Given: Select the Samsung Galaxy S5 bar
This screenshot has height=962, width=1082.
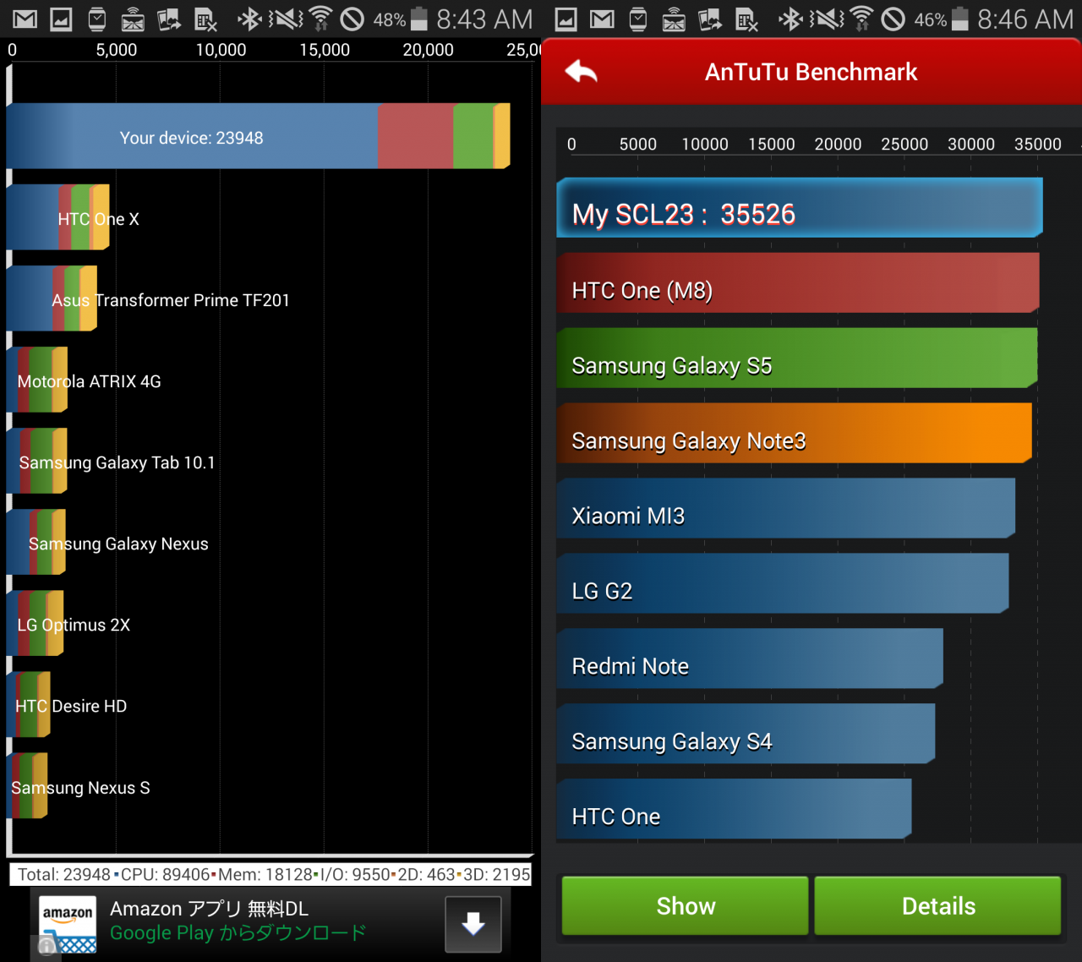Looking at the screenshot, I should pos(797,358).
